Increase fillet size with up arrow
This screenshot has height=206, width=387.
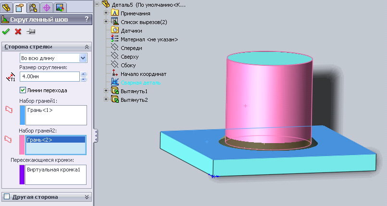(x=84, y=74)
